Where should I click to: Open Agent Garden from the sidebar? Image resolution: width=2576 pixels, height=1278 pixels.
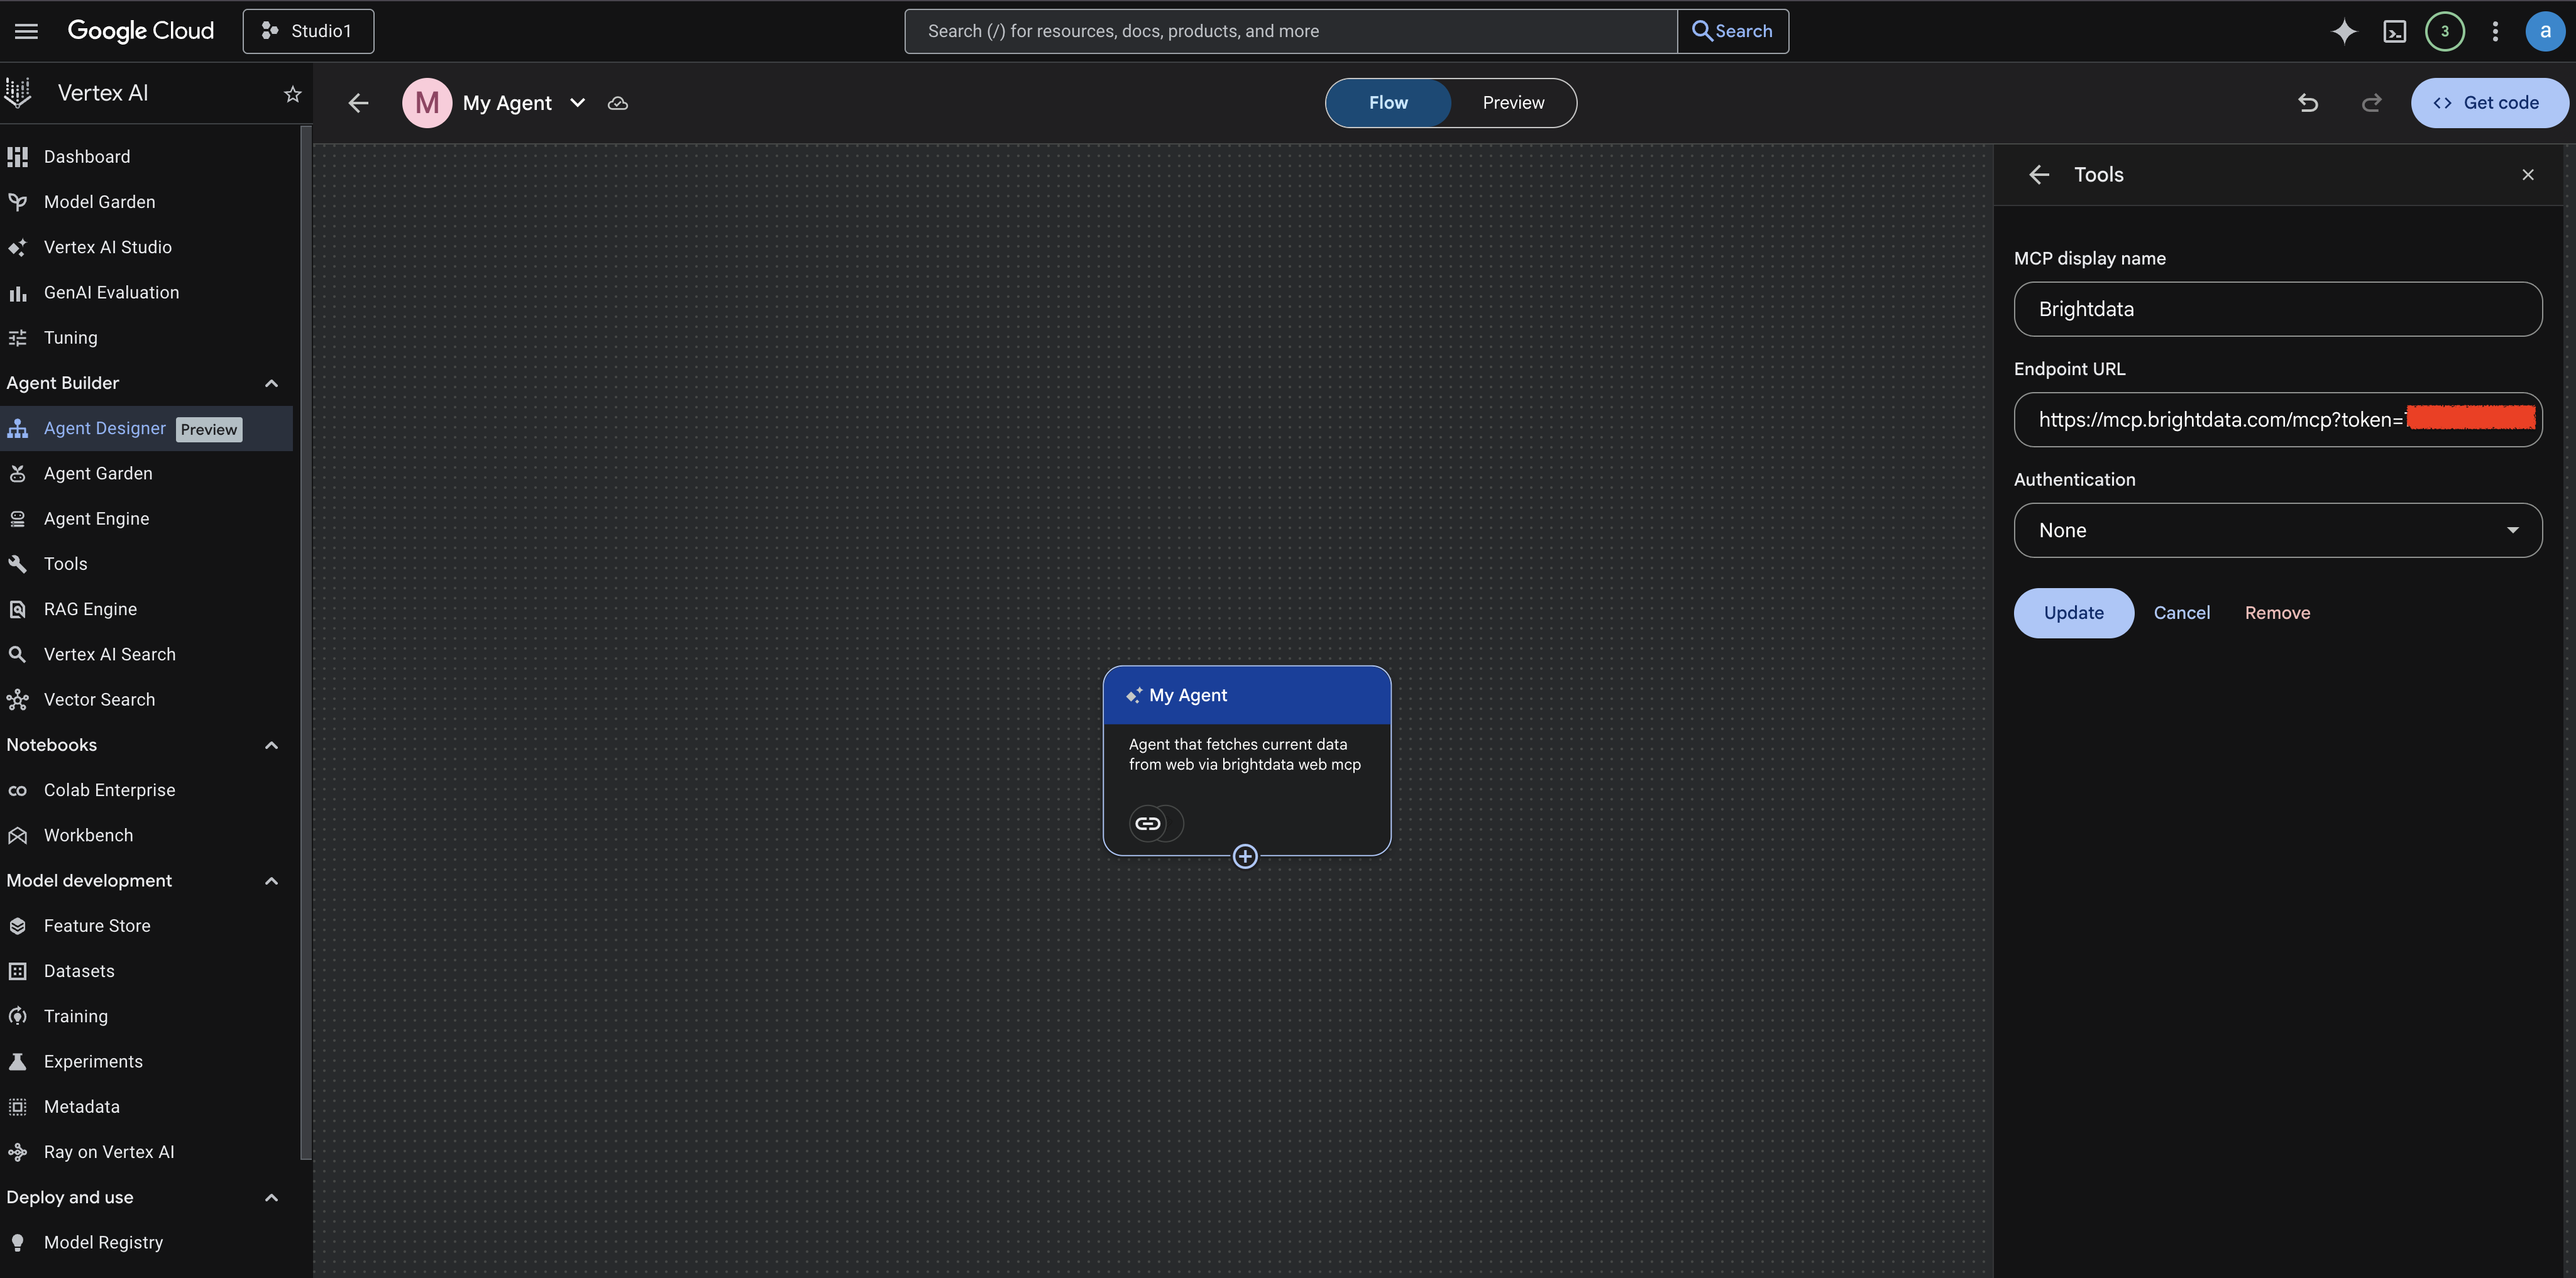click(x=98, y=472)
